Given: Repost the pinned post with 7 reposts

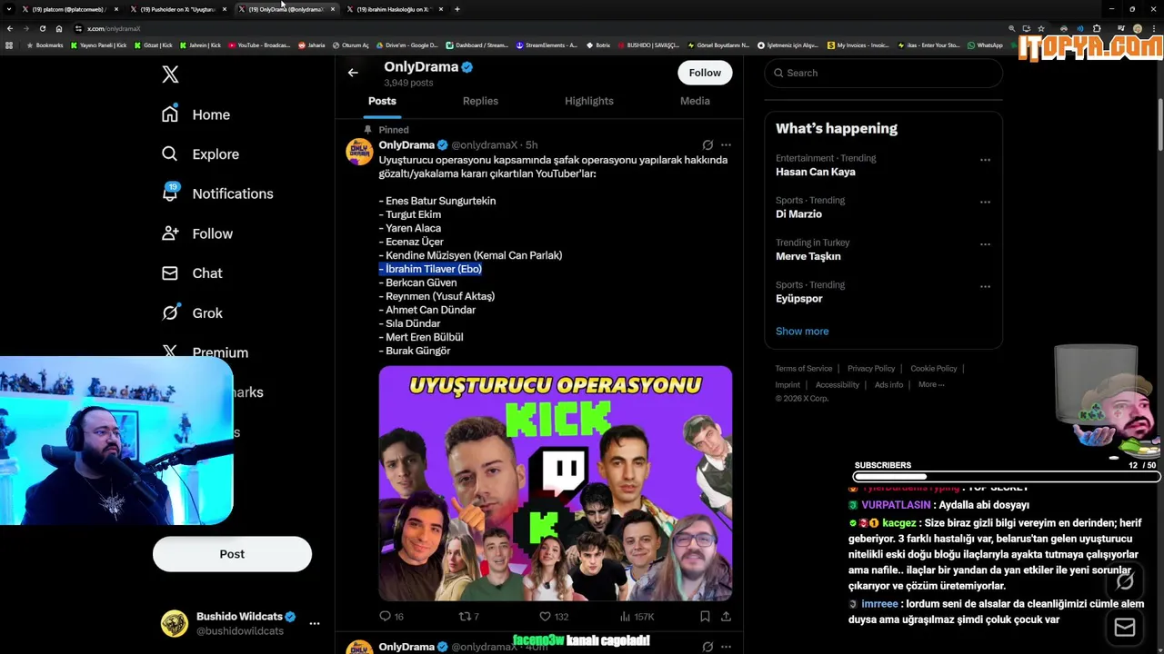Looking at the screenshot, I should (x=468, y=616).
